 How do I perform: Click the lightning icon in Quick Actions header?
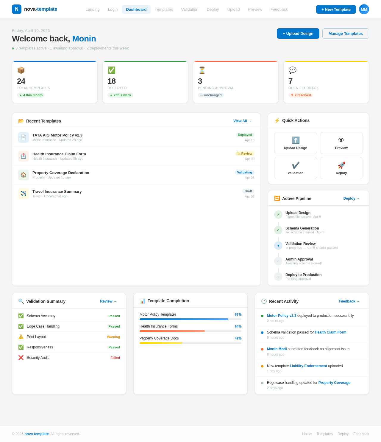277,121
